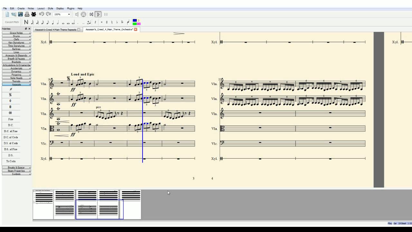Switch to voice 3 (yellow)
The height and width of the screenshot is (232, 412).
[139, 20]
